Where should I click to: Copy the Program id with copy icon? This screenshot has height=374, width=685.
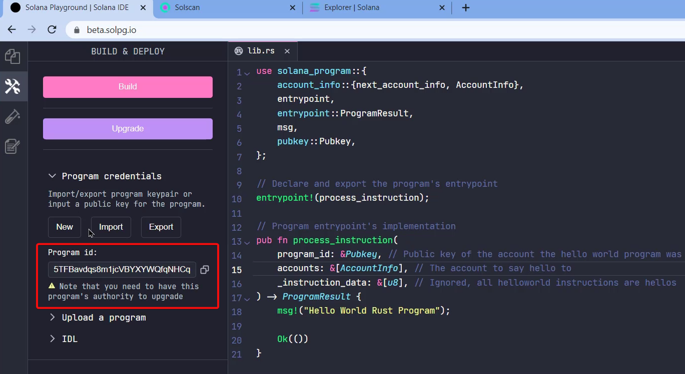205,270
